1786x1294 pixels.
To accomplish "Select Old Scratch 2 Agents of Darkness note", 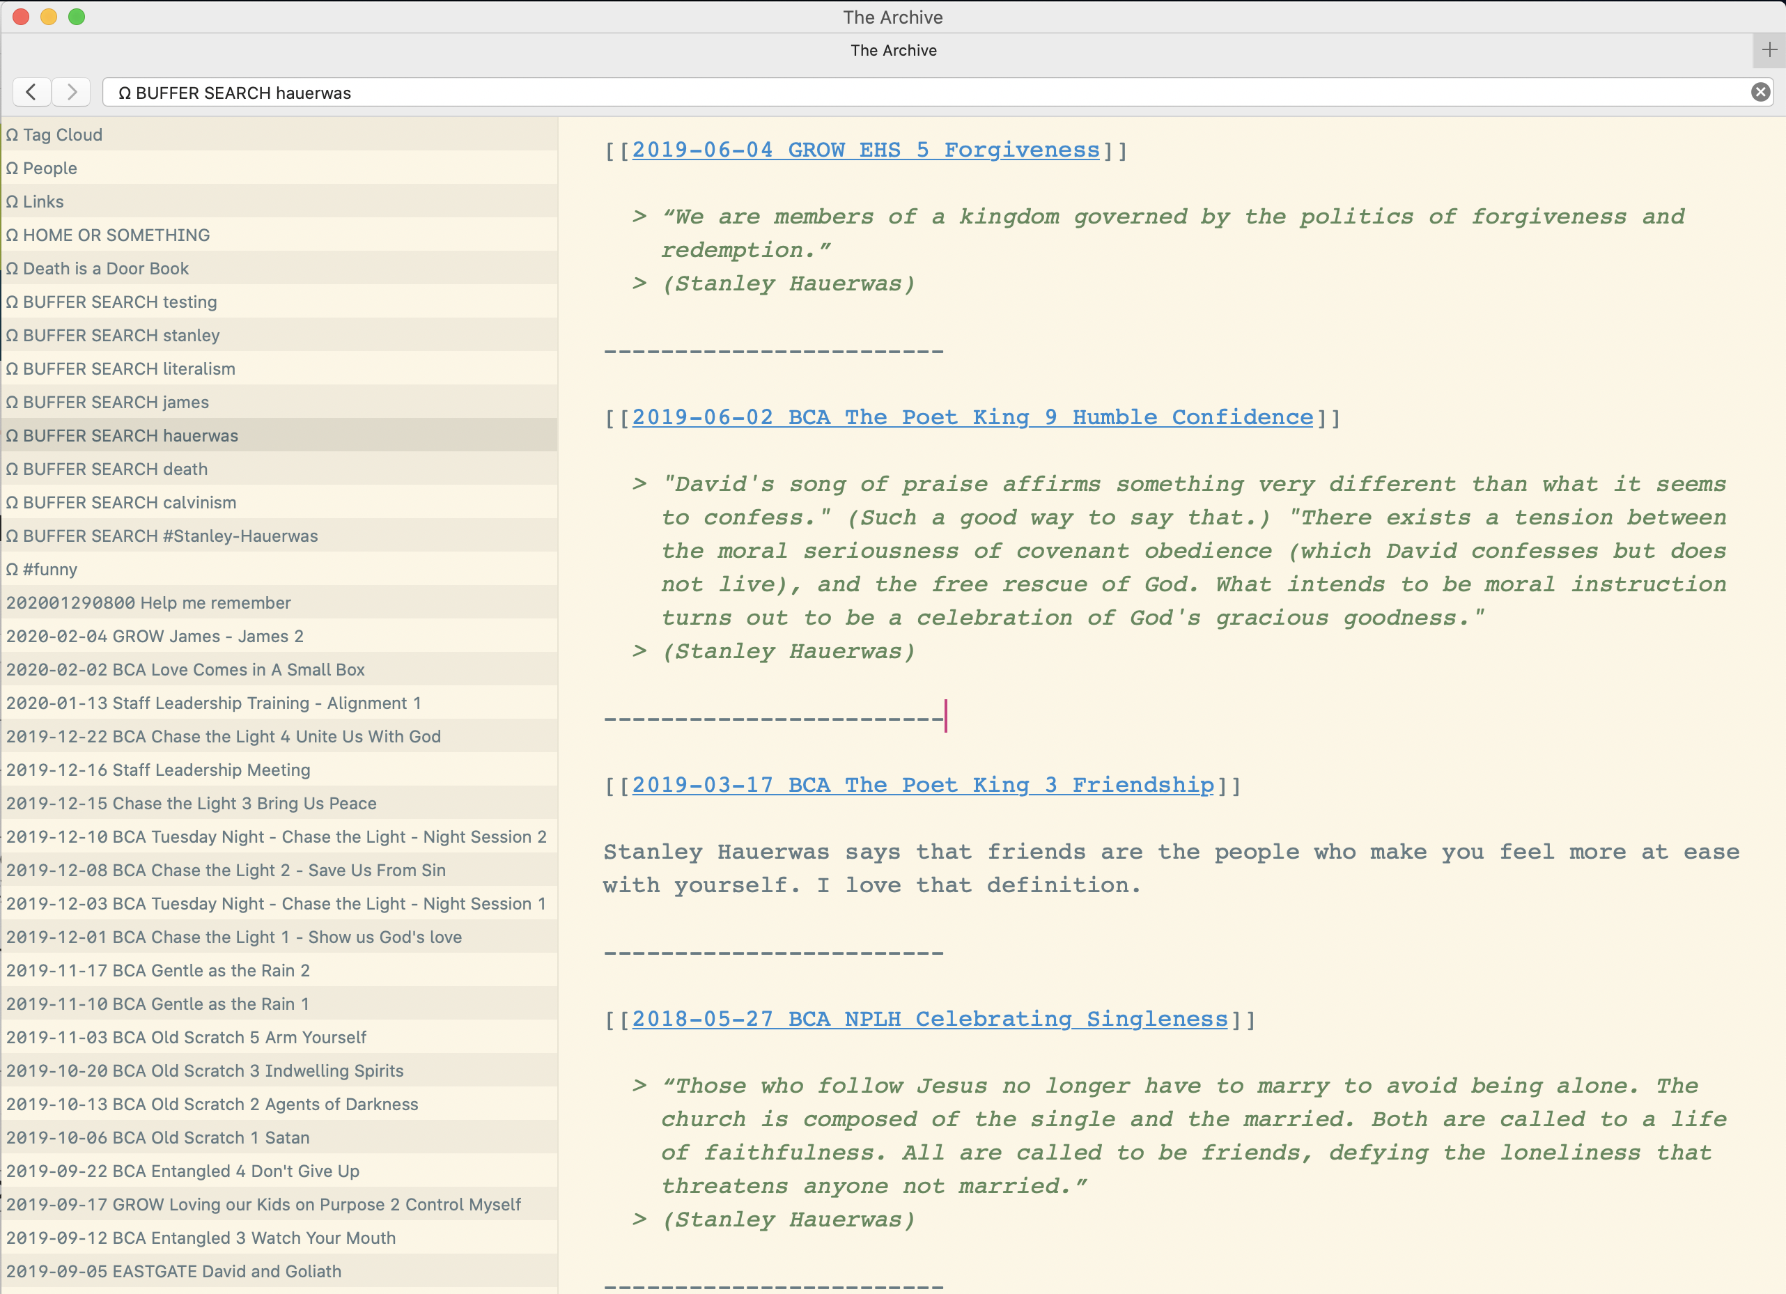I will pyautogui.click(x=279, y=1105).
